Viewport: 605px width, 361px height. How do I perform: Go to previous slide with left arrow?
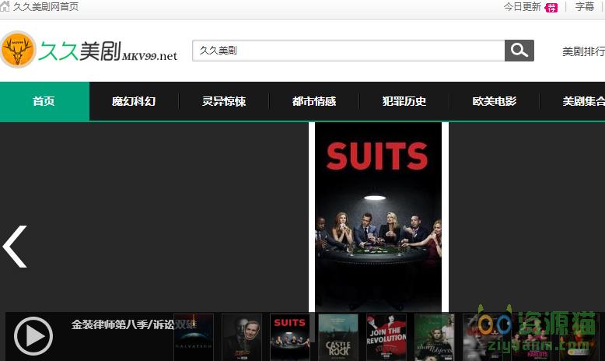[x=15, y=247]
